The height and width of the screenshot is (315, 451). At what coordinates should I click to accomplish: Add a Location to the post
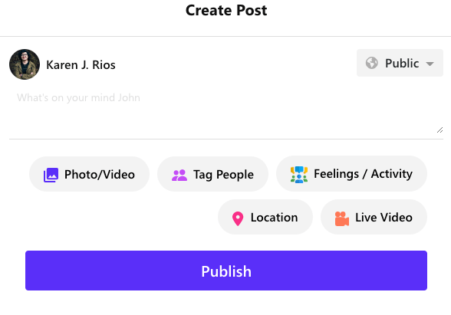pyautogui.click(x=265, y=217)
